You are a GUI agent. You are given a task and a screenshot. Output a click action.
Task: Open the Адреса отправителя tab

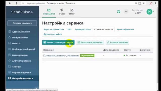(54, 29)
